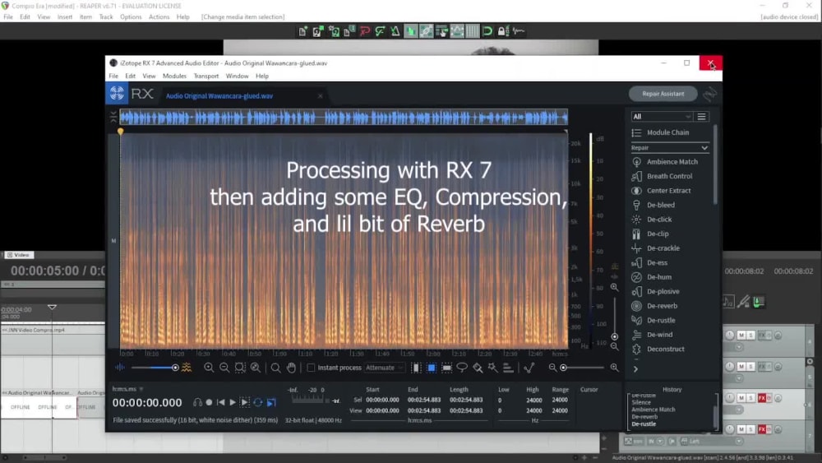The image size is (822, 463).
Task: Open REAPER's Actions menu
Action: (x=159, y=16)
